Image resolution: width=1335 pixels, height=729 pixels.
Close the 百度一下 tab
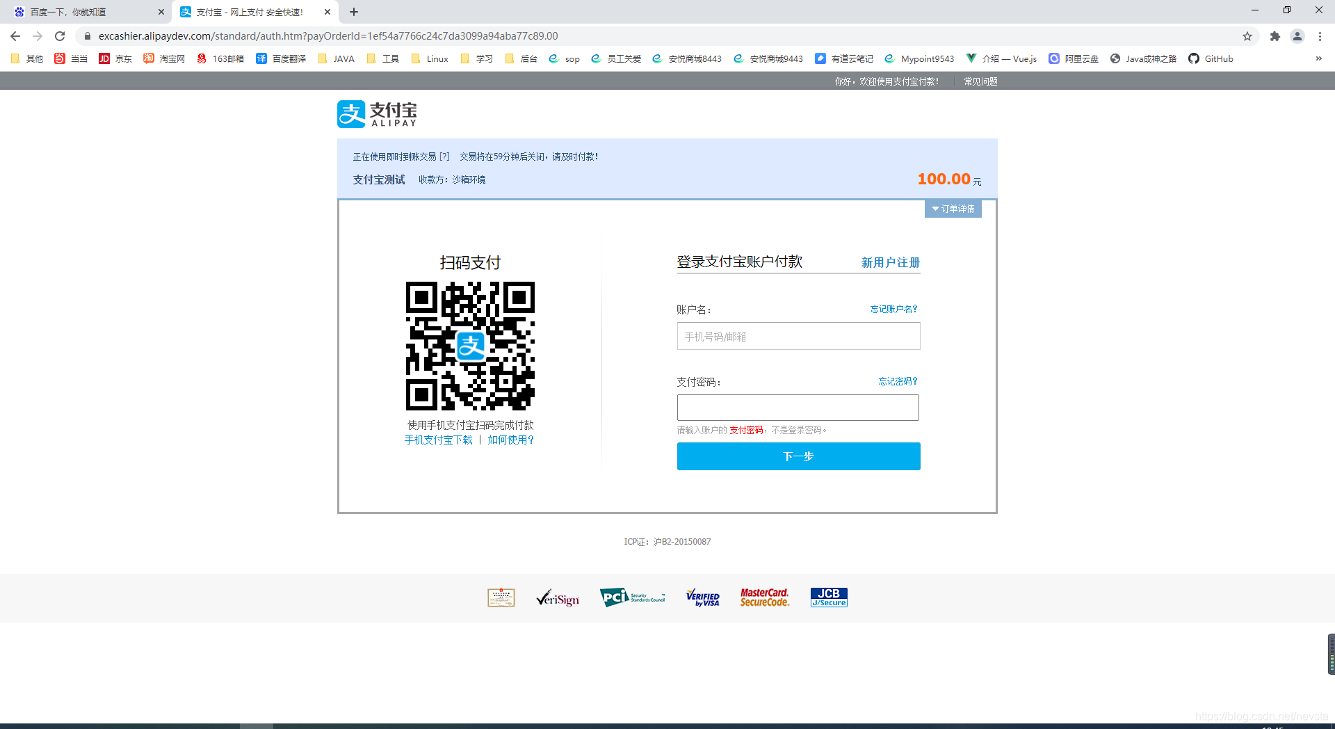click(x=161, y=12)
